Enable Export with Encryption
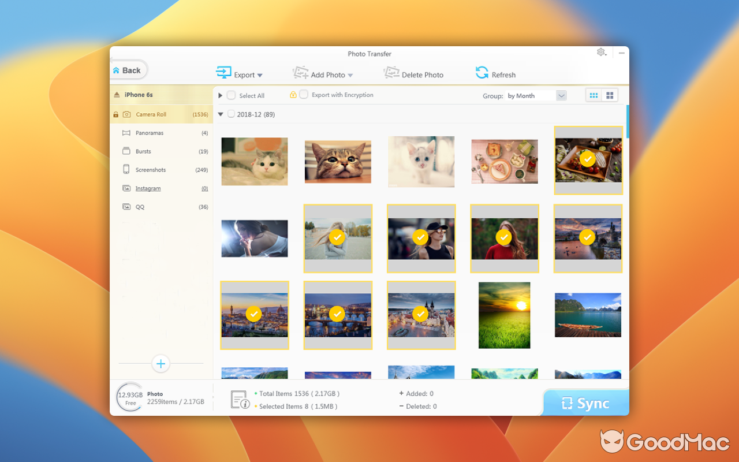 [x=303, y=95]
